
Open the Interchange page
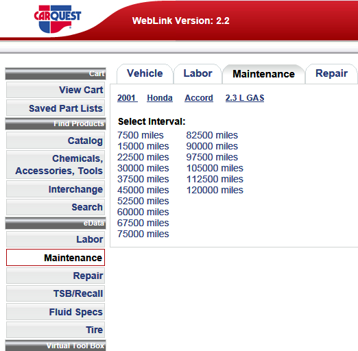56,189
